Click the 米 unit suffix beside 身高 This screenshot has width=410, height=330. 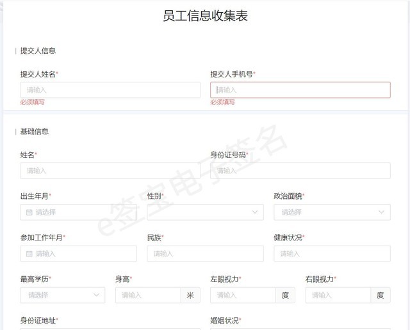point(190,295)
